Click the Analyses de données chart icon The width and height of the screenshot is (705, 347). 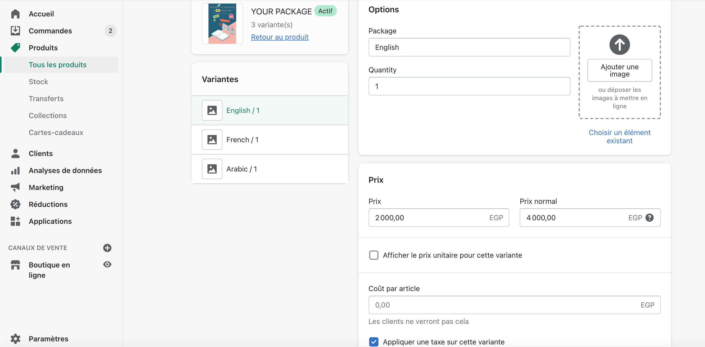click(x=15, y=170)
